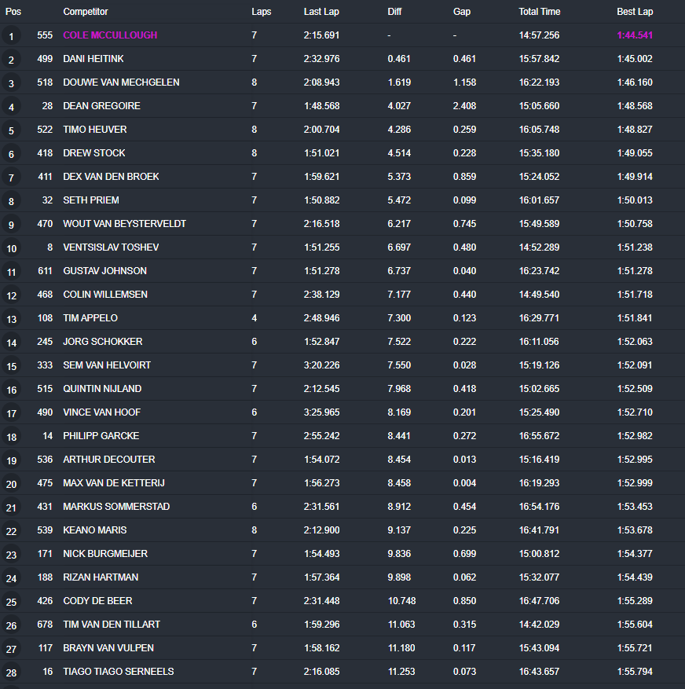
Task: Click the Total Time column header
Action: click(x=539, y=12)
